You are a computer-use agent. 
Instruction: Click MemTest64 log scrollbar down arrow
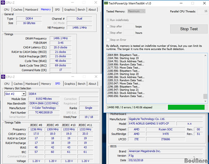[205, 101]
